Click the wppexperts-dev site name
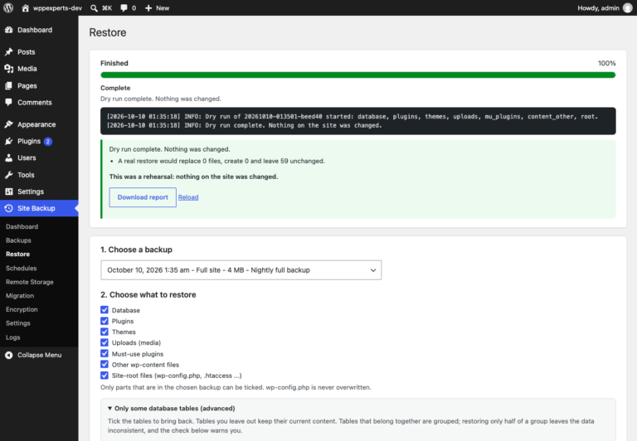This screenshot has width=637, height=441. (57, 8)
